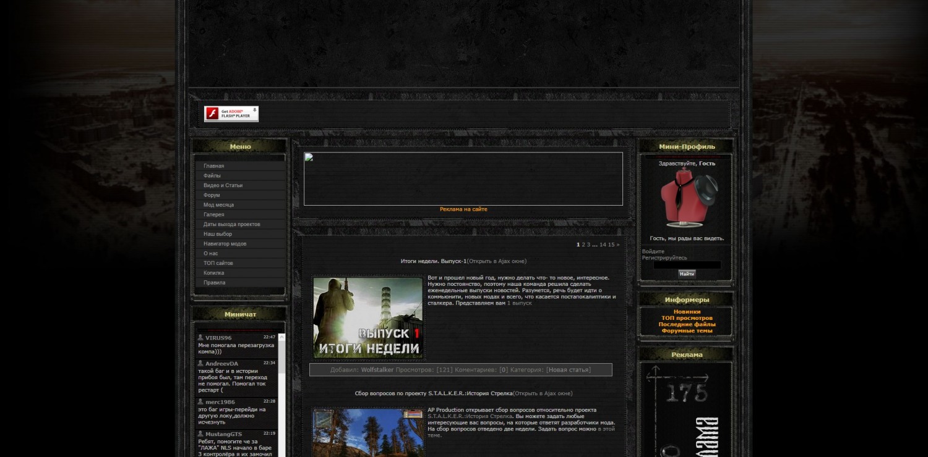Click the Реклама 175 advertisement banner

[687, 410]
